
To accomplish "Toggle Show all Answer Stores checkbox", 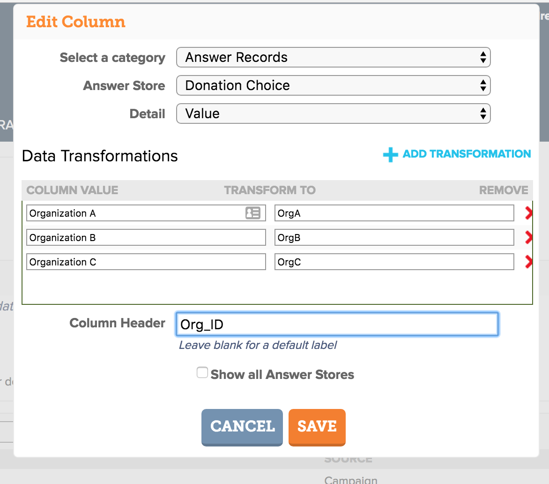I will point(202,372).
